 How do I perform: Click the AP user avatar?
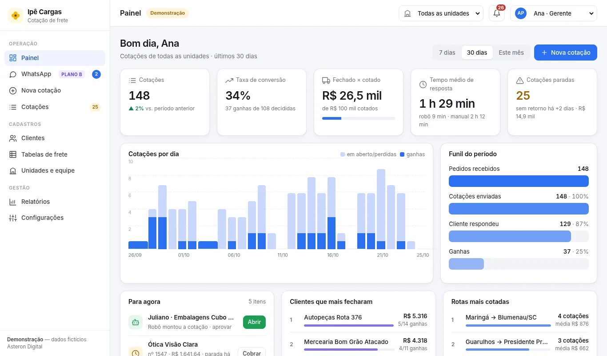coord(521,13)
